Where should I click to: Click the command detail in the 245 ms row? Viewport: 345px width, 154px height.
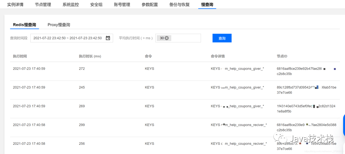tap(237, 87)
